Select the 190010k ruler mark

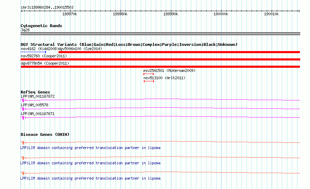coord(271,14)
